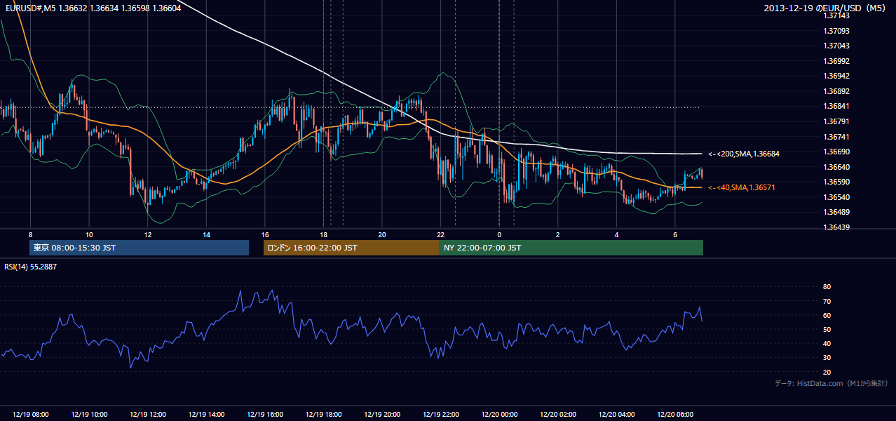Click price level 1.36741
The width and height of the screenshot is (896, 421).
pos(836,137)
